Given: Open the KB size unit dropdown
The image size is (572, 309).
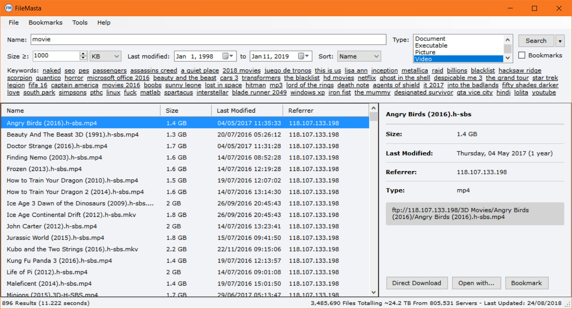Looking at the screenshot, I should 105,56.
